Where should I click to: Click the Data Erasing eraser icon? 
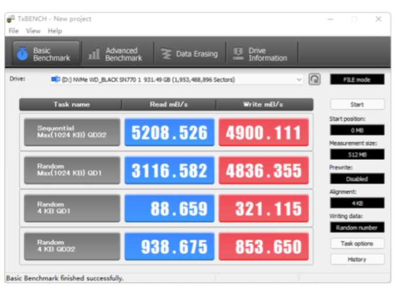click(x=166, y=54)
